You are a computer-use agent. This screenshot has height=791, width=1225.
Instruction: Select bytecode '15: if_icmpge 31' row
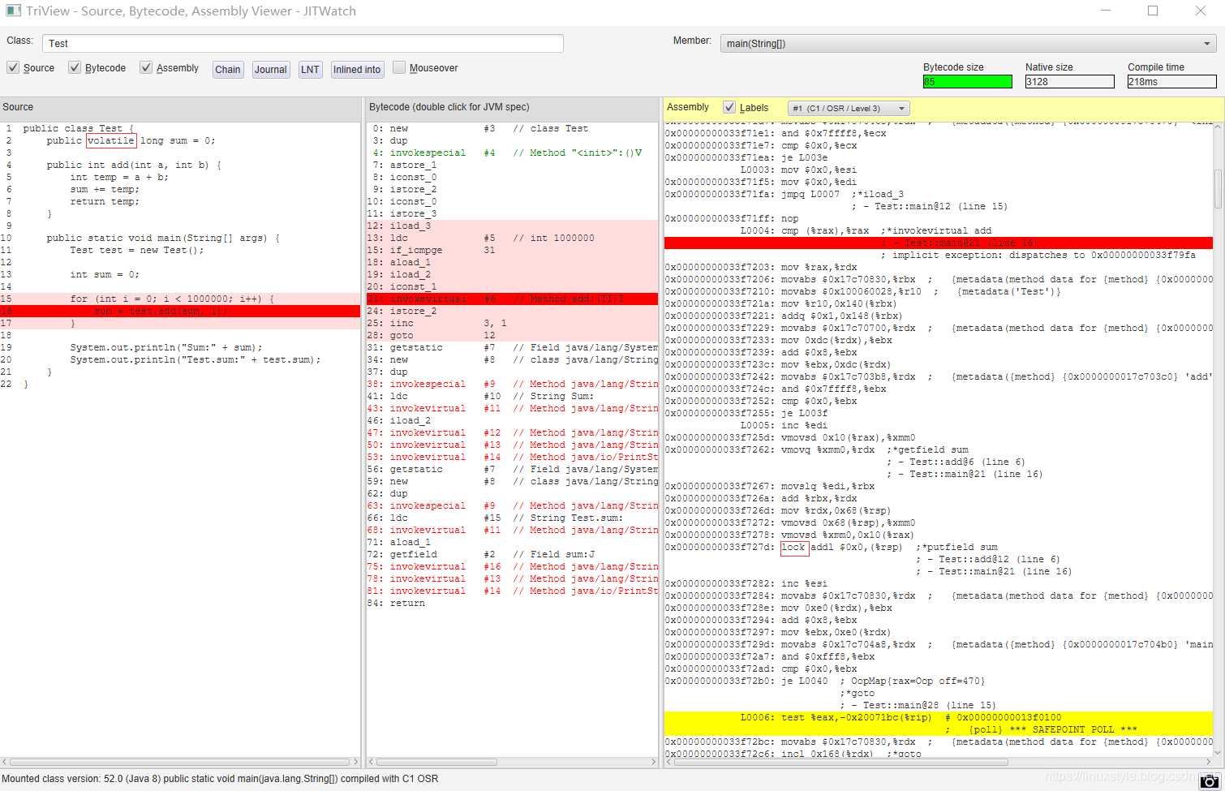point(512,250)
